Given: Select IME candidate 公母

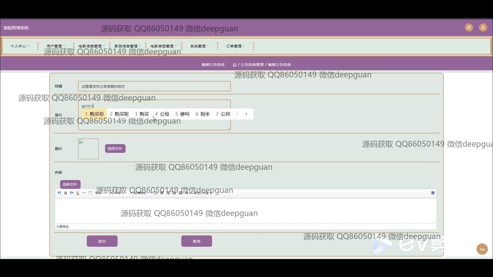Looking at the screenshot, I should [x=162, y=114].
